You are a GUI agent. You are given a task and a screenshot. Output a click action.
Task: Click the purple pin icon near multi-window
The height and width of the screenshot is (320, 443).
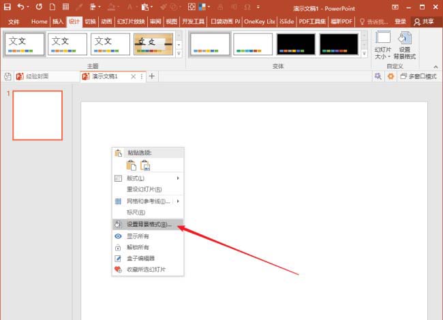point(378,76)
